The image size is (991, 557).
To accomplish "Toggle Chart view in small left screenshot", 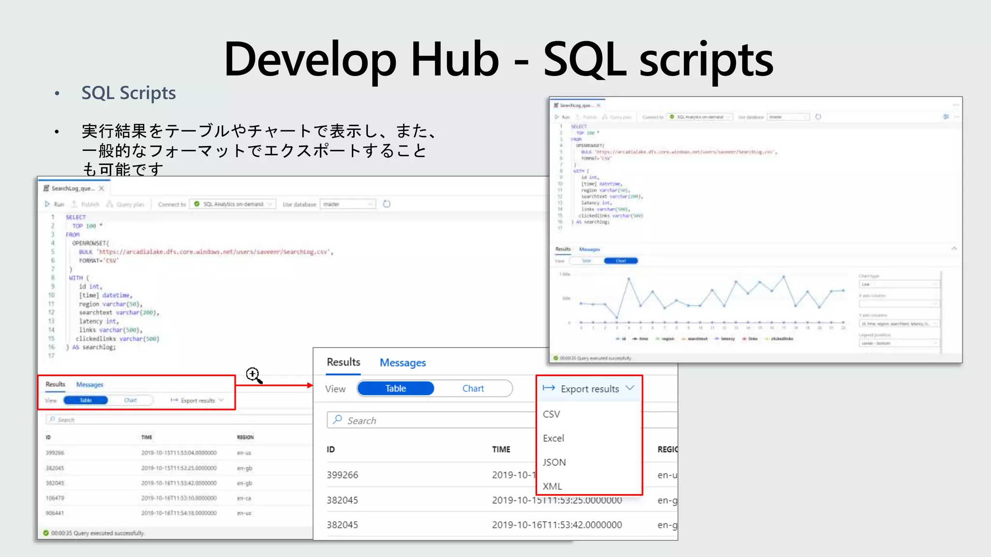I will click(130, 400).
